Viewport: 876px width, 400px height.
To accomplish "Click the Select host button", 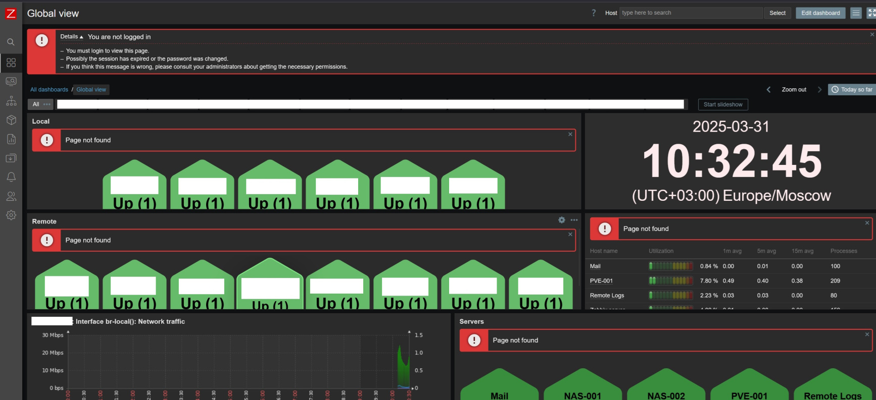I will point(777,13).
